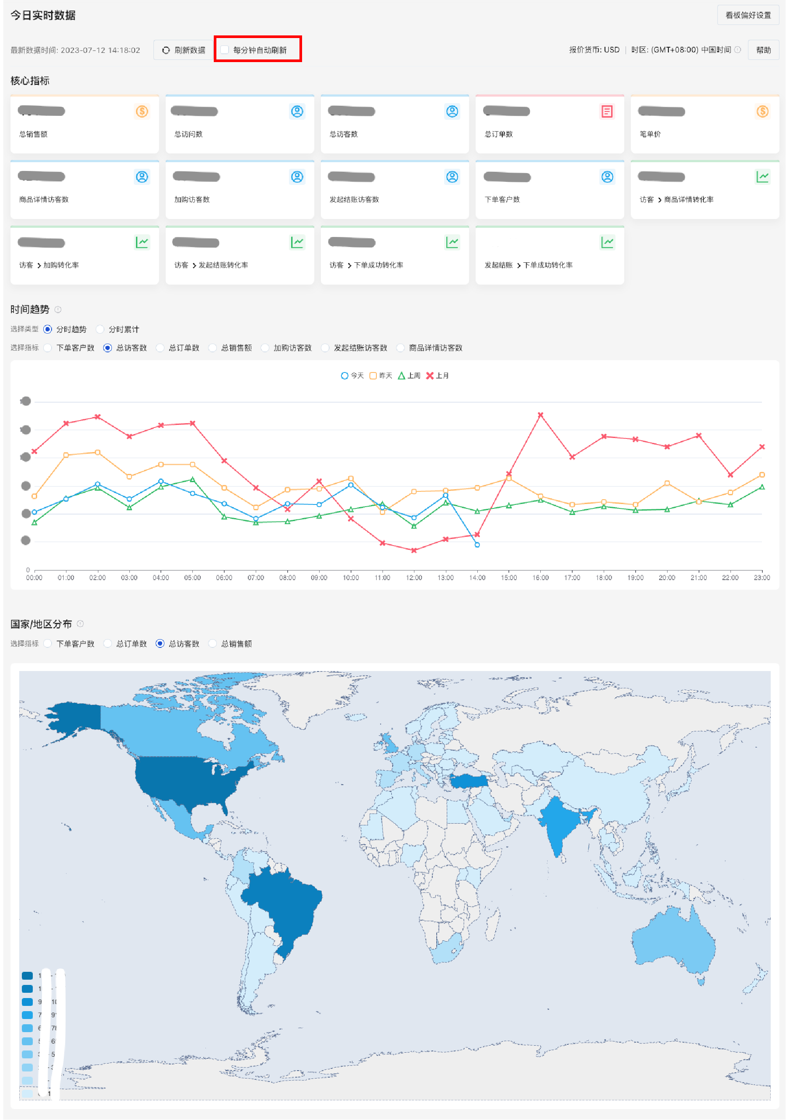Viewport: 786px width, 1120px height.
Task: Click the chart icon on 访客 > 加购转化率 card
Action: tap(142, 243)
